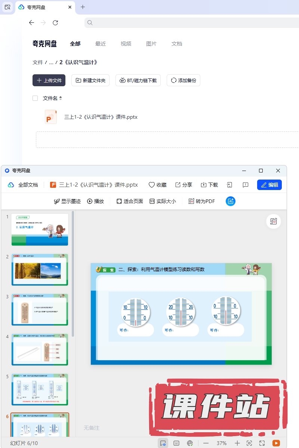The height and width of the screenshot is (448, 299).
Task: Toggle the reading view icon in status bar
Action: (163, 443)
